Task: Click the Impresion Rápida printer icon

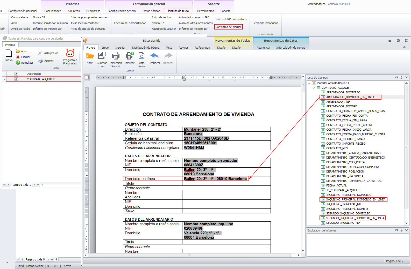Action: pyautogui.click(x=116, y=56)
